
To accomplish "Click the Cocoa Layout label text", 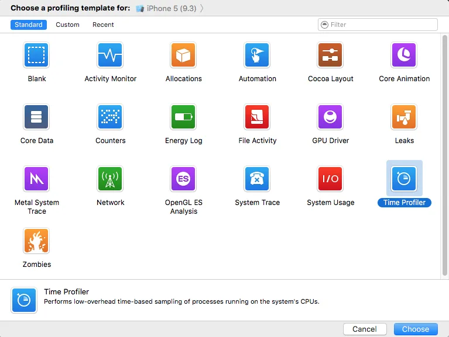I will [330, 78].
